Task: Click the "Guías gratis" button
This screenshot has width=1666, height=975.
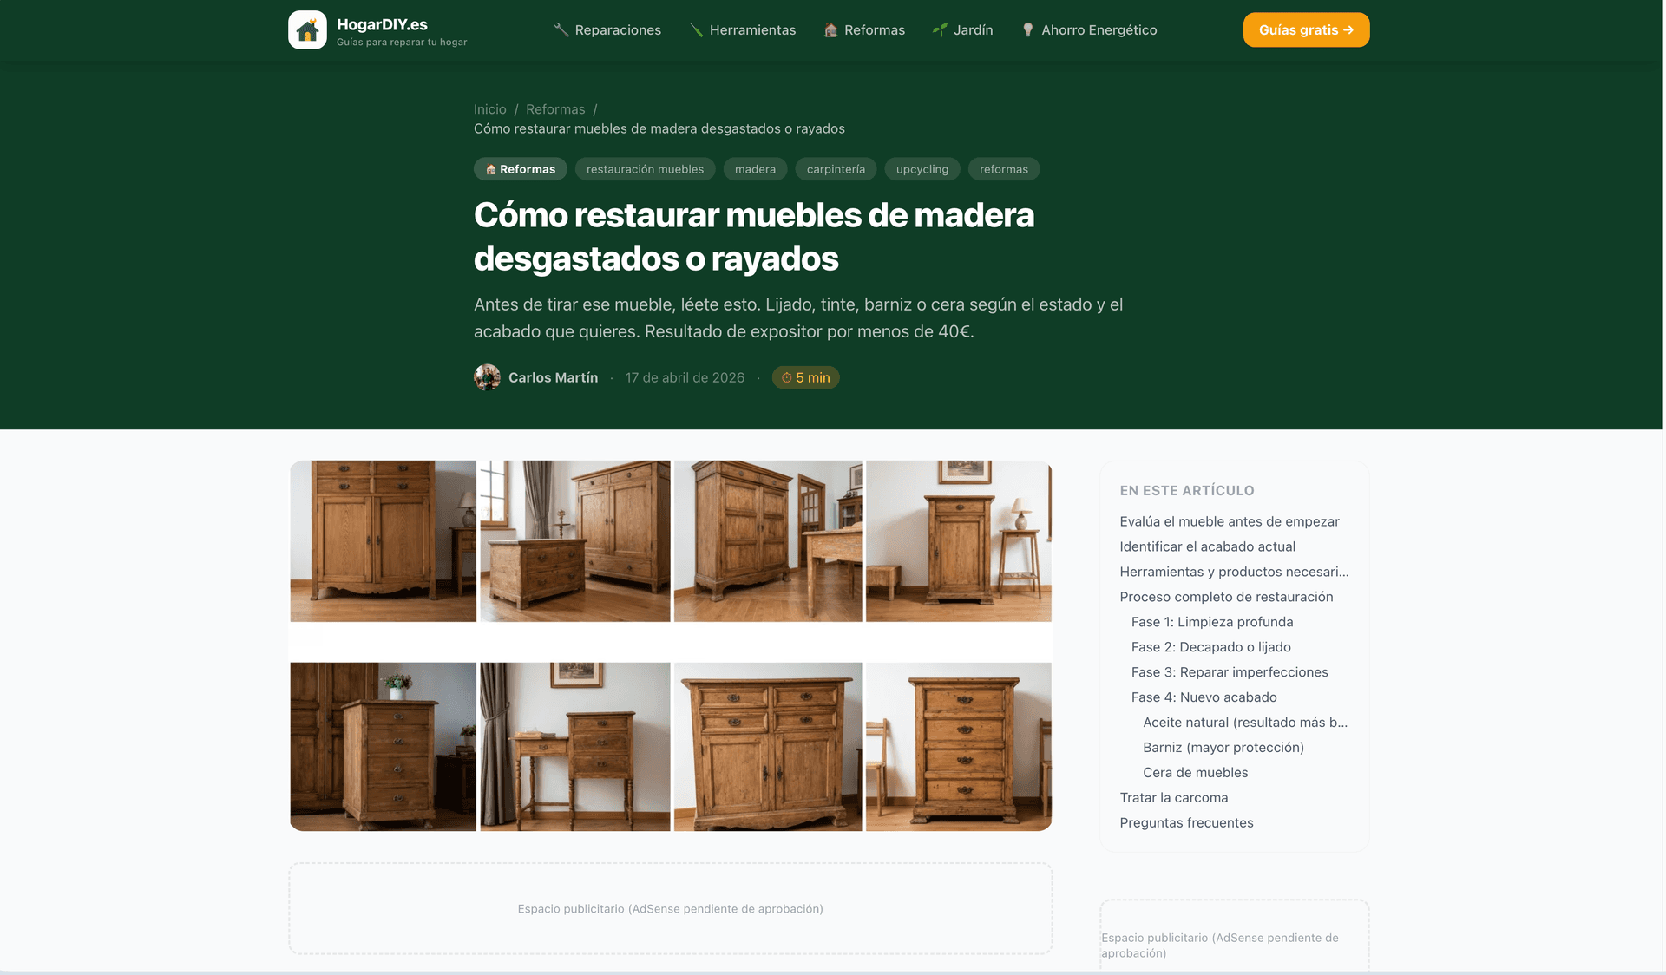Action: pyautogui.click(x=1306, y=29)
